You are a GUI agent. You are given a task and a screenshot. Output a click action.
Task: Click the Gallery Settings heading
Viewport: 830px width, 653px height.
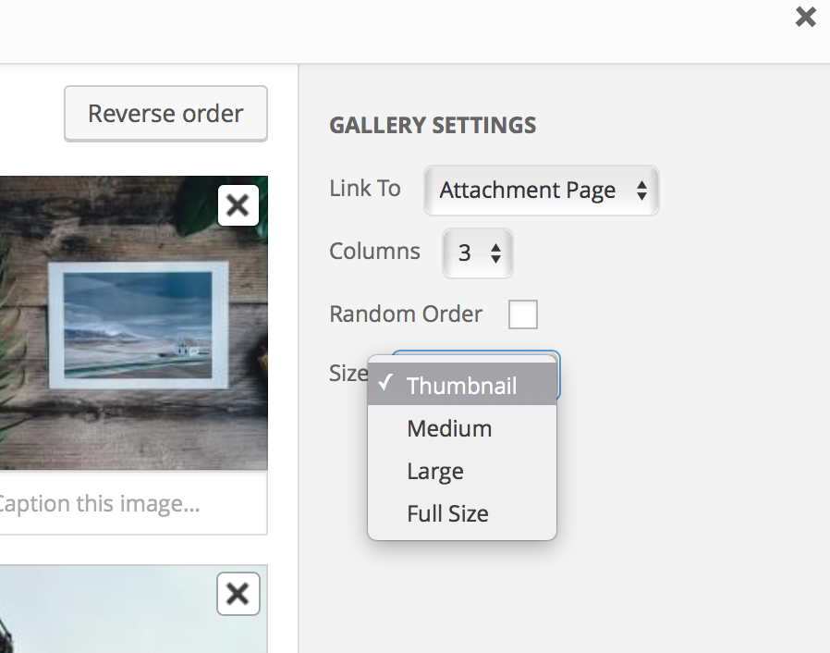432,126
